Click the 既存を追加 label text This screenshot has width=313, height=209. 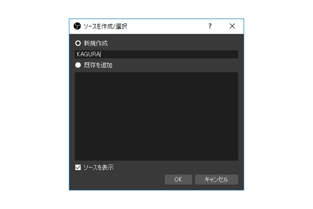coord(98,65)
